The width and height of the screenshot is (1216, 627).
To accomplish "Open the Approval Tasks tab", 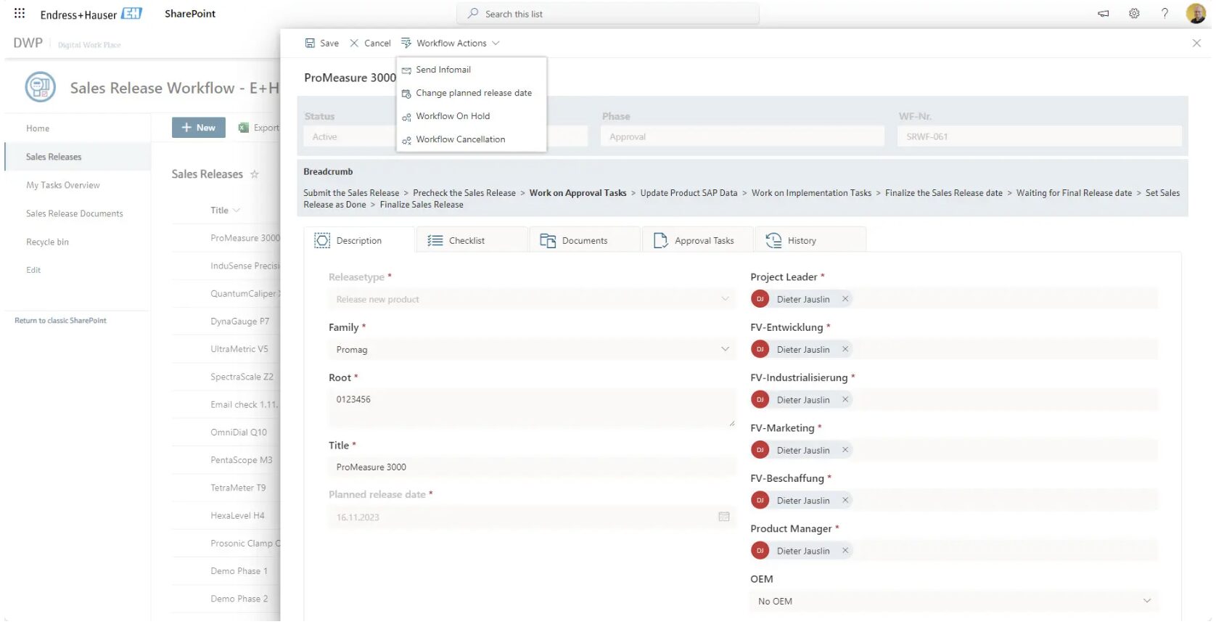I will 703,240.
